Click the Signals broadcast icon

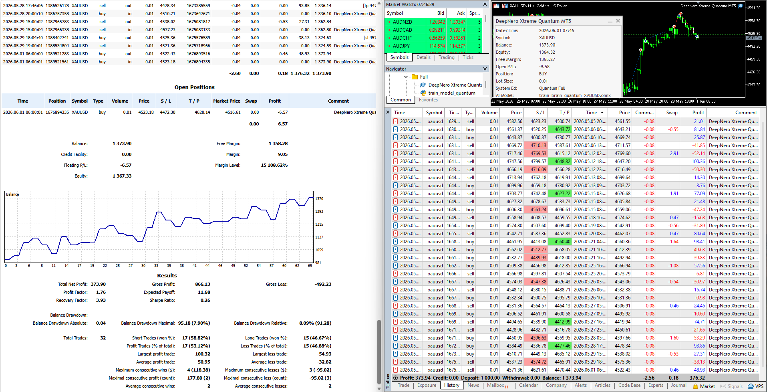[723, 386]
